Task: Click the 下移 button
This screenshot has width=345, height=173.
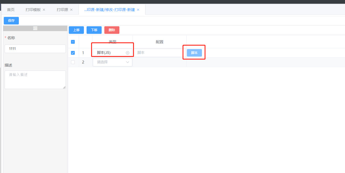Action: pyautogui.click(x=94, y=30)
